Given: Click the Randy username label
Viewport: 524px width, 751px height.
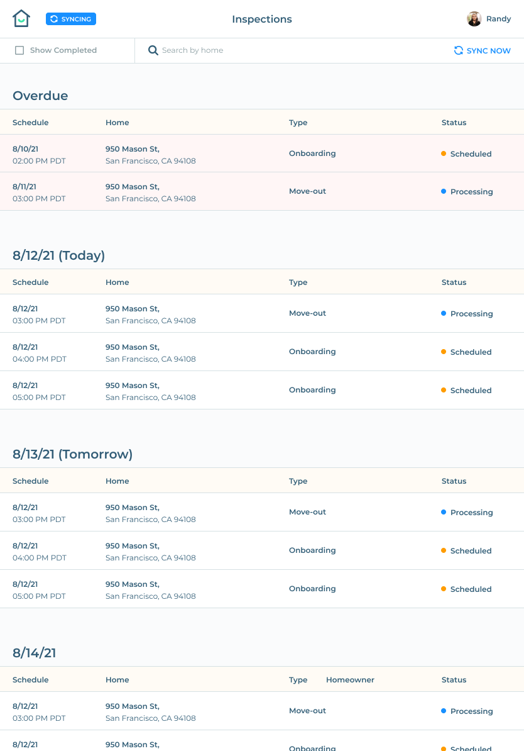Looking at the screenshot, I should point(499,19).
